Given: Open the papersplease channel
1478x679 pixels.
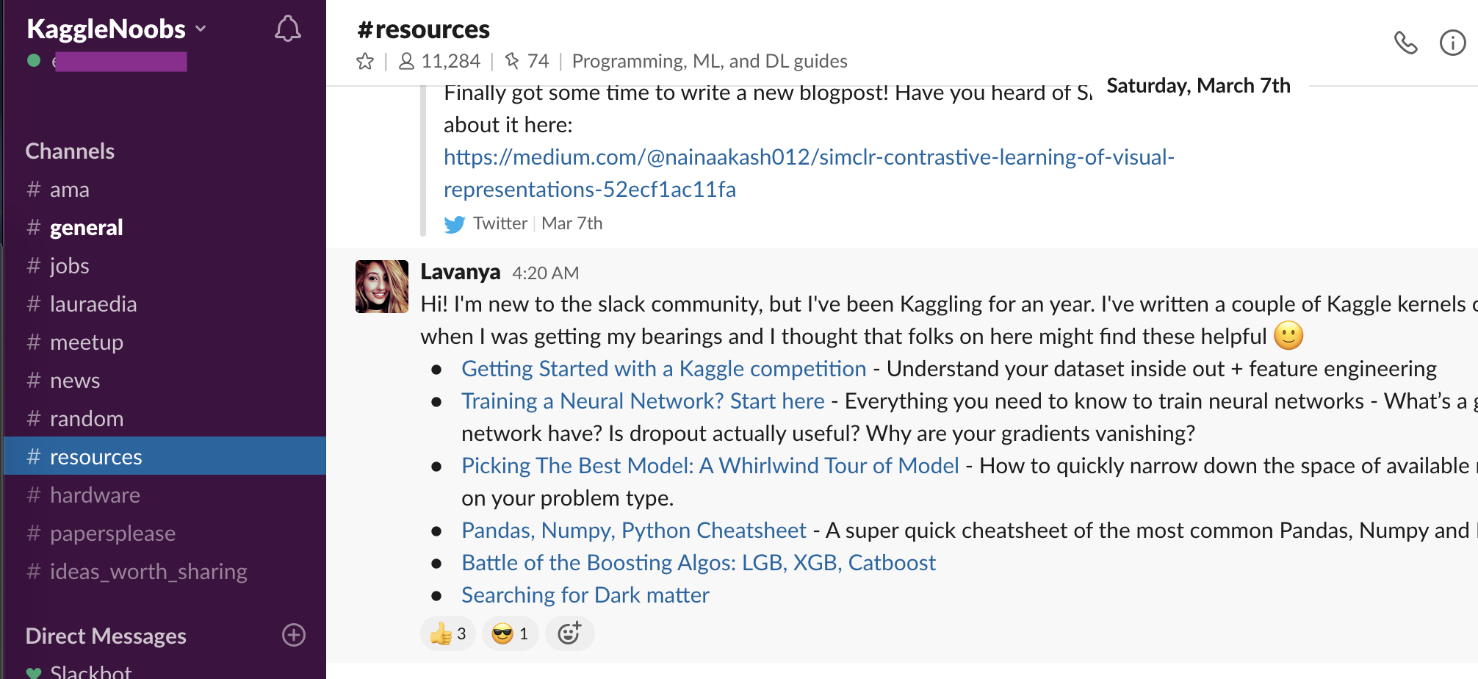Looking at the screenshot, I should click(x=112, y=533).
